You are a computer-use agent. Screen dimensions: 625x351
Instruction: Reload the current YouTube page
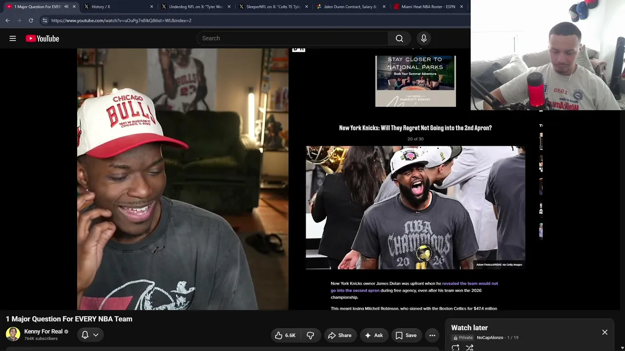point(31,20)
